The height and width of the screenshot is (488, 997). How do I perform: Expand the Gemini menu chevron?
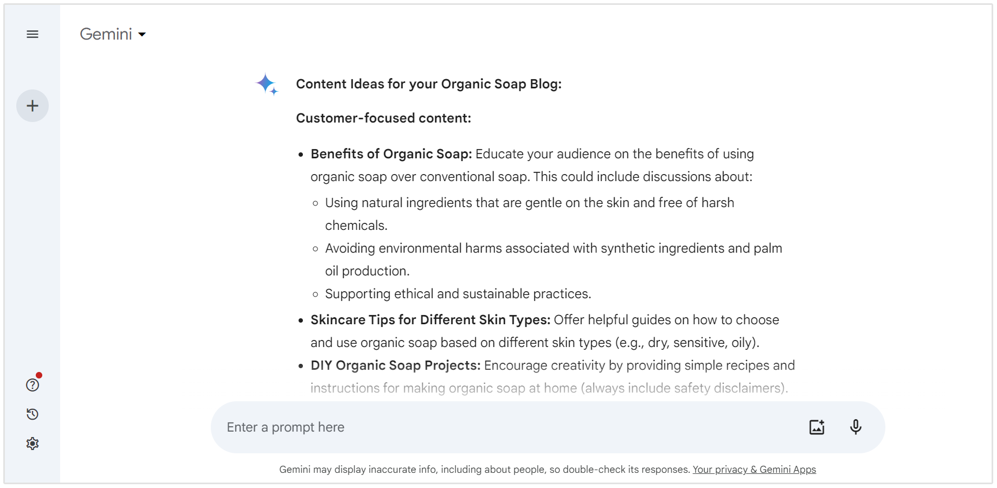tap(143, 34)
